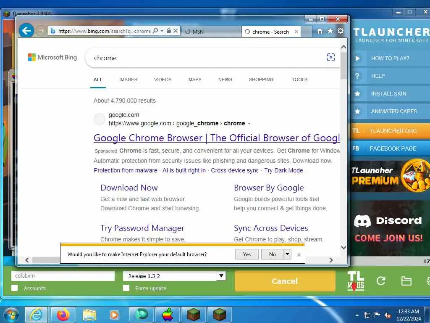The width and height of the screenshot is (430, 323).
Task: Click the collabvm account name field
Action: point(63,276)
